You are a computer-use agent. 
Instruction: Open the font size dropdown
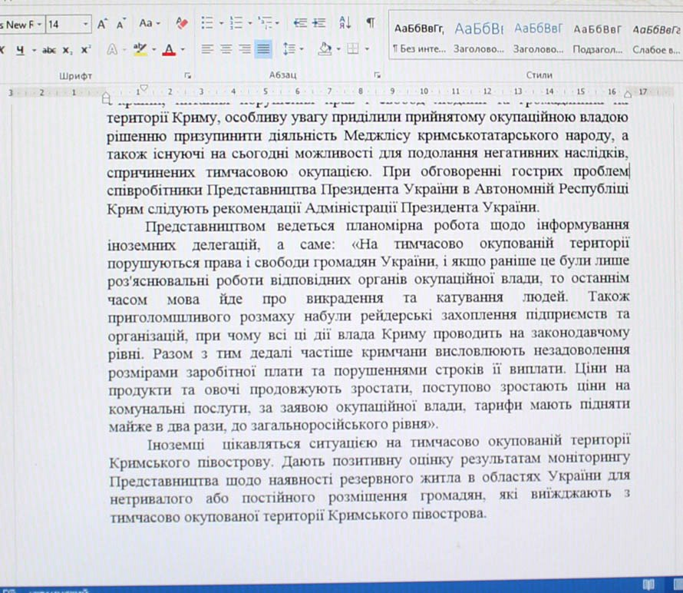[x=86, y=25]
